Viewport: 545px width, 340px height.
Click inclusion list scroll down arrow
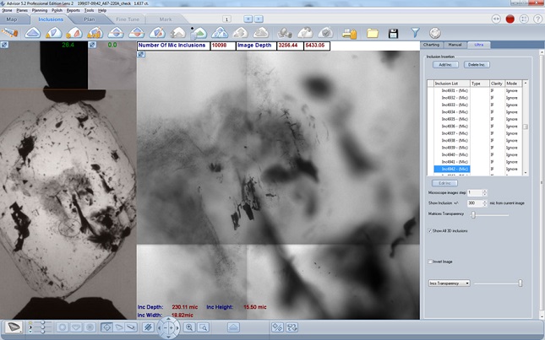click(x=526, y=172)
